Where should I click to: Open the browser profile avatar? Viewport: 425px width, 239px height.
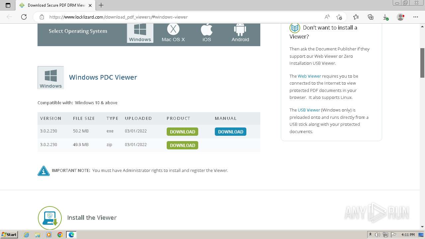point(401,17)
